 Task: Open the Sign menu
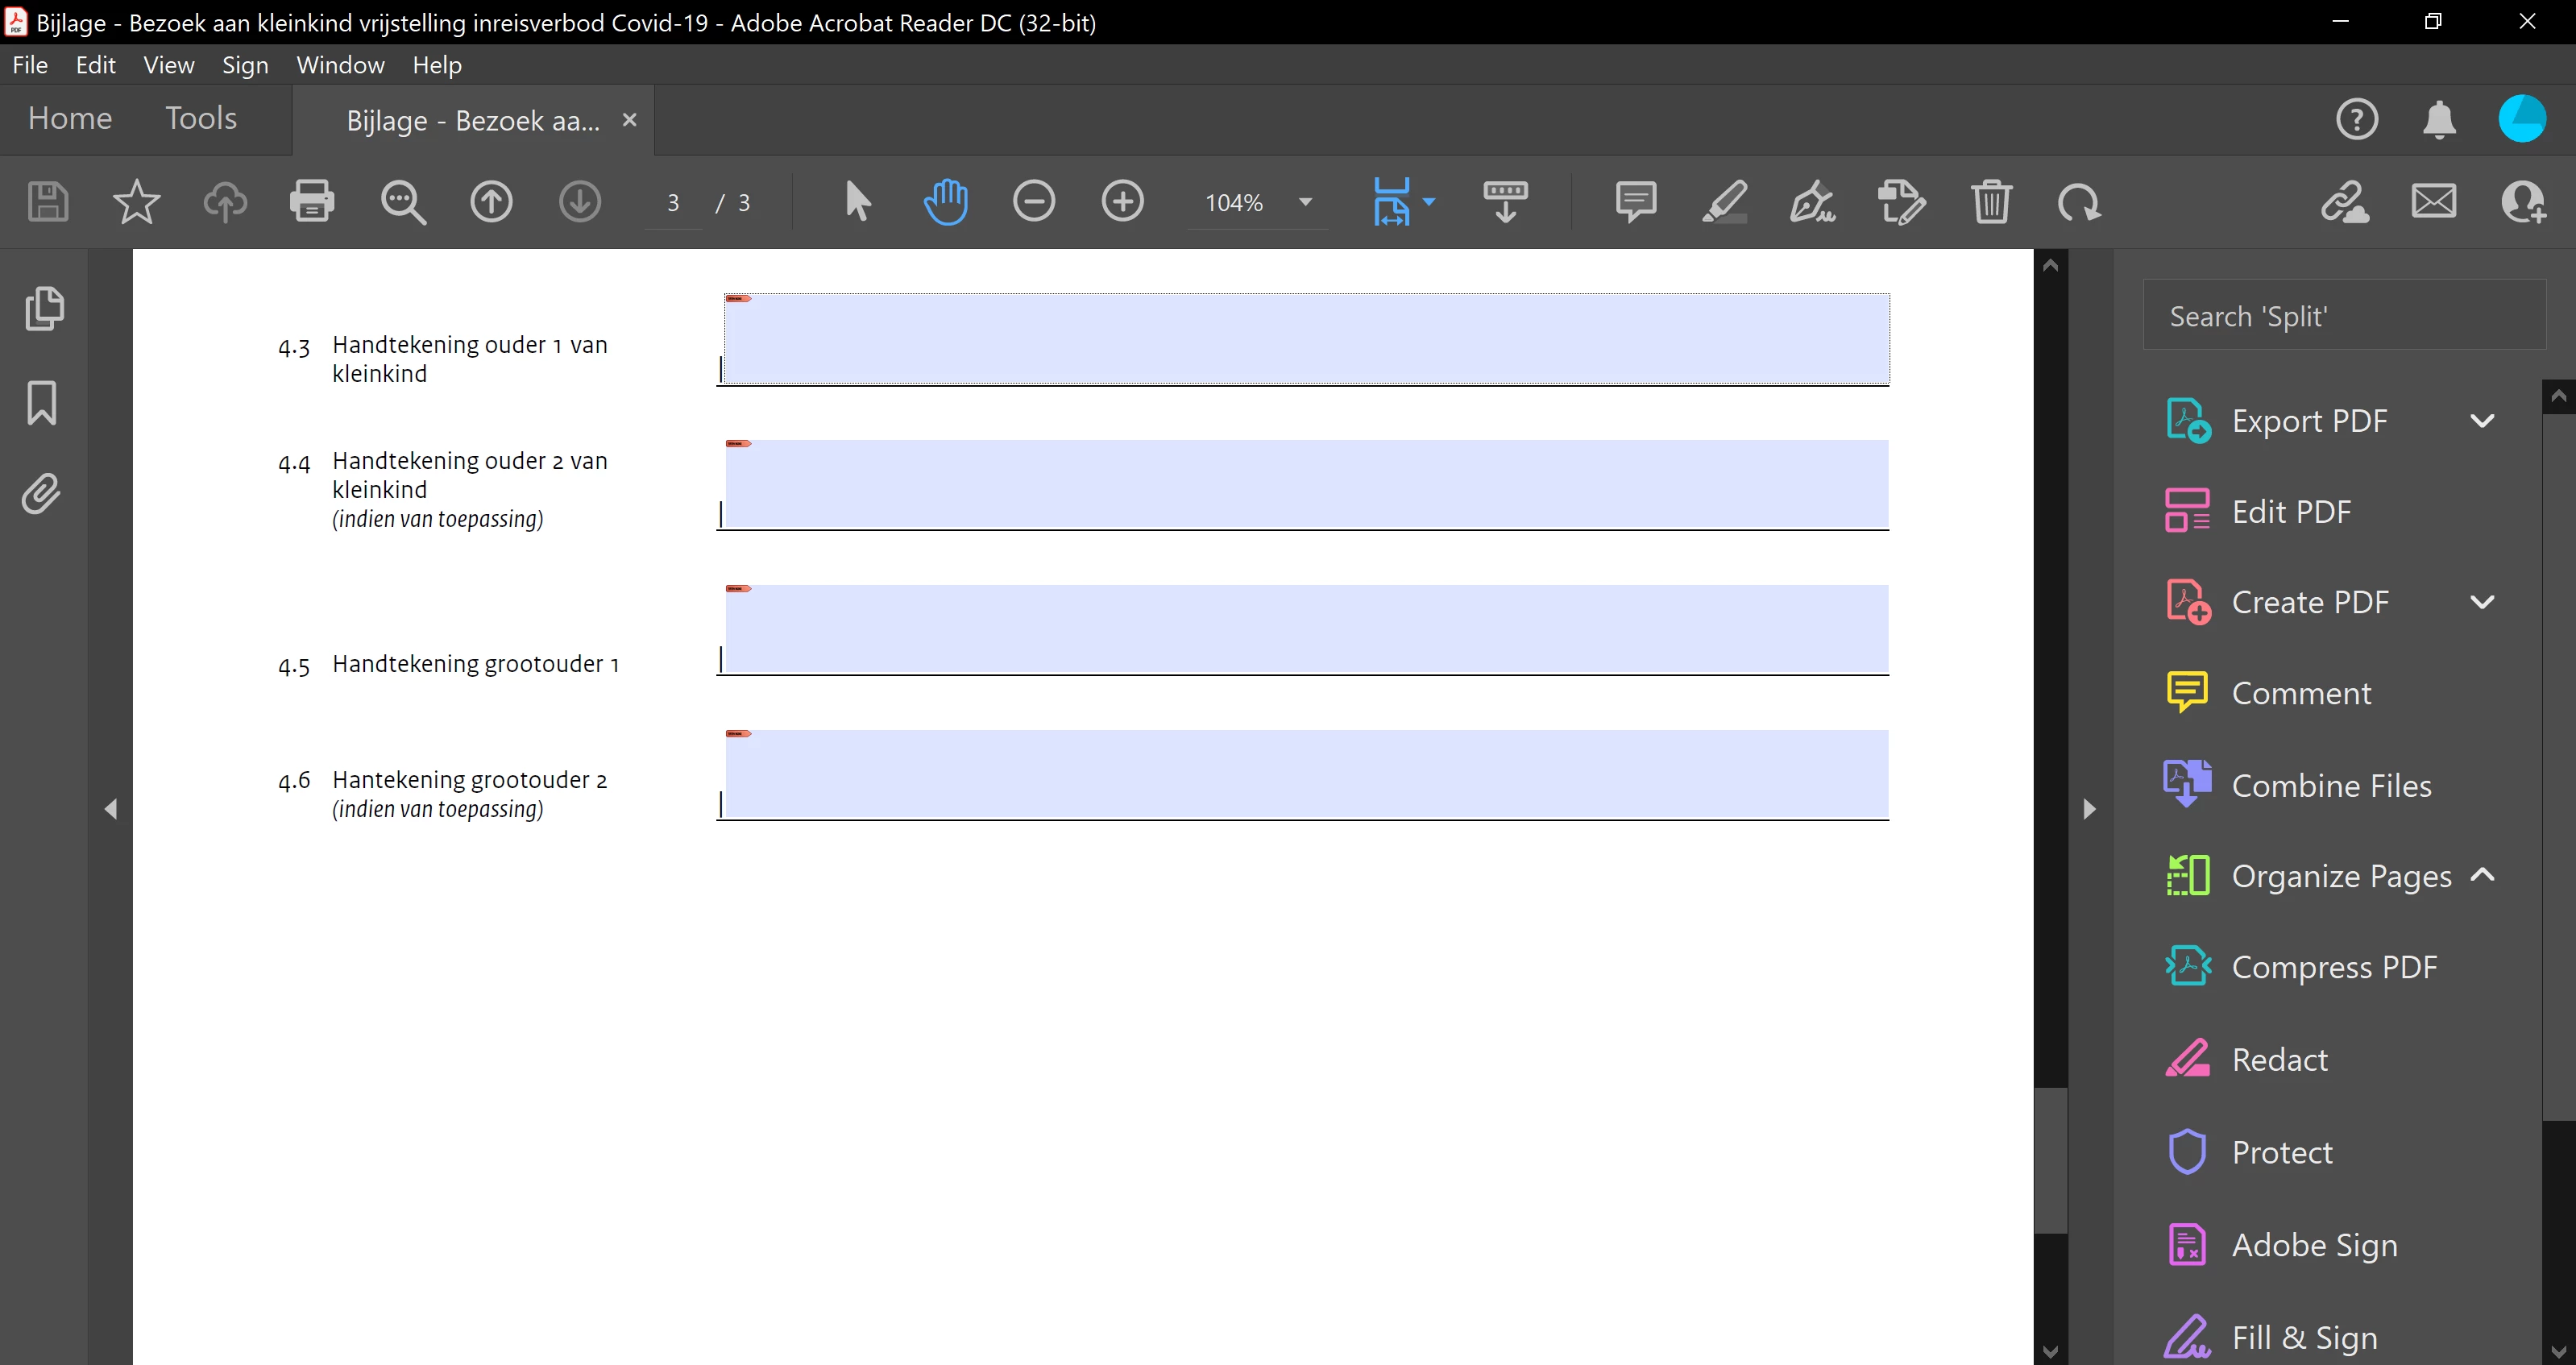click(245, 65)
